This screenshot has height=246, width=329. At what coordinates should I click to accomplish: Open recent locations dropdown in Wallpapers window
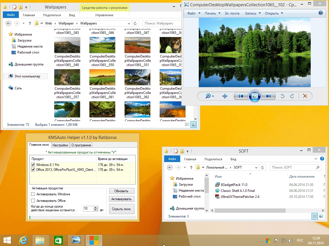[x=23, y=23]
